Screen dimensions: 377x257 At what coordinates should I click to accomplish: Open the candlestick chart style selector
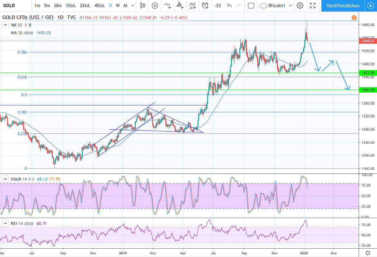coord(143,5)
